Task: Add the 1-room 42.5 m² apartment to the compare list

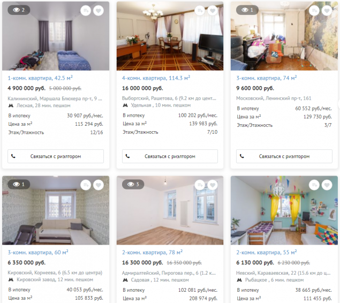Action: (x=86, y=11)
